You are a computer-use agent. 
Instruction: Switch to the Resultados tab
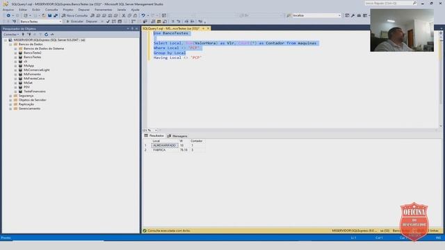[154, 136]
